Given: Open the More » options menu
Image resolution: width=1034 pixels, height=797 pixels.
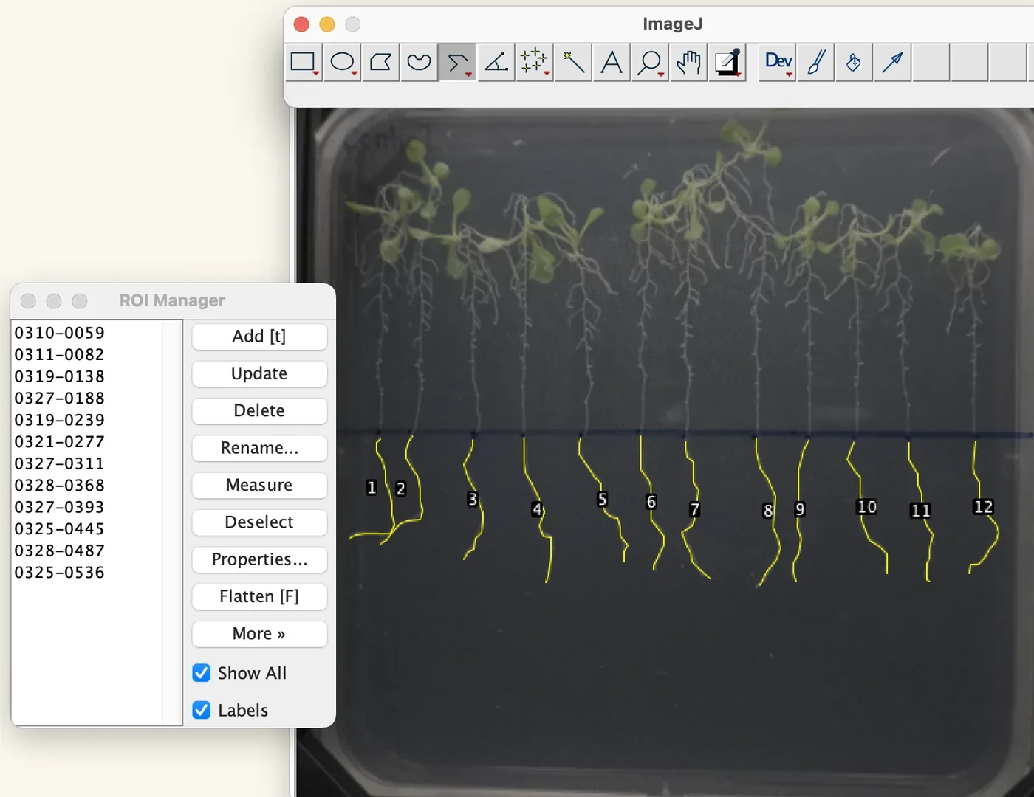Looking at the screenshot, I should click(x=259, y=634).
